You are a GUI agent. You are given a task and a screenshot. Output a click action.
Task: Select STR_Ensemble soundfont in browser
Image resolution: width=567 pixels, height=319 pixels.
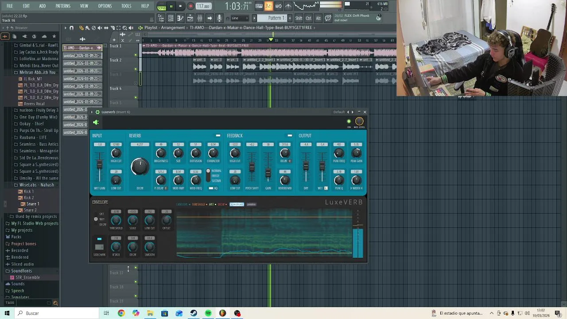27,277
